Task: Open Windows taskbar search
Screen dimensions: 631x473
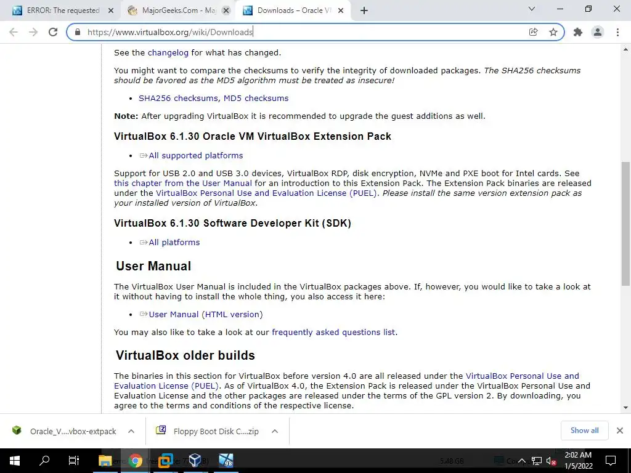Action: 44,461
